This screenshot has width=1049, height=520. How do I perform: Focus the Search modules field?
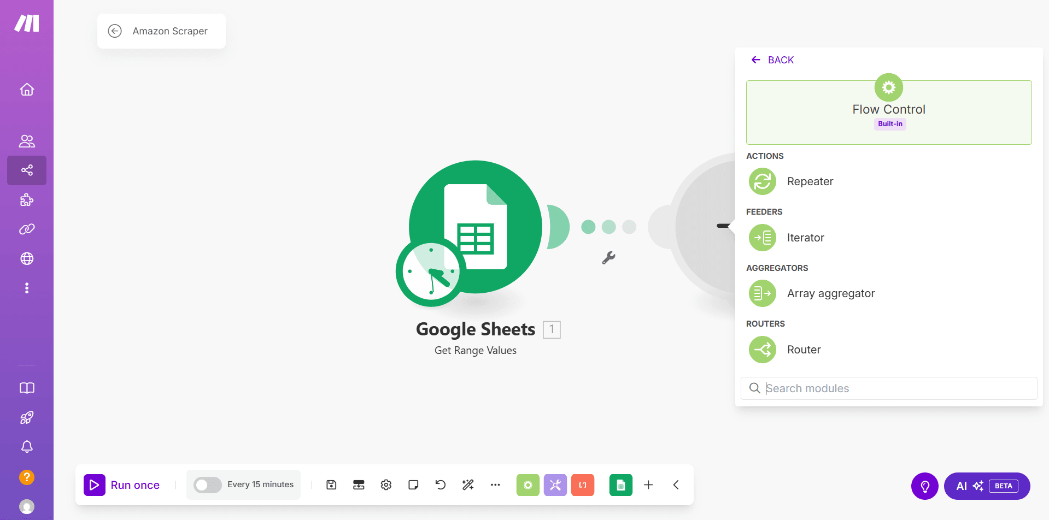tap(889, 388)
